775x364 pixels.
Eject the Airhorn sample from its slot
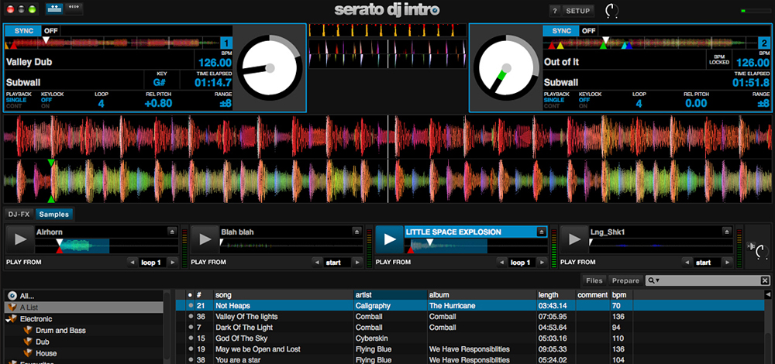[x=171, y=232]
